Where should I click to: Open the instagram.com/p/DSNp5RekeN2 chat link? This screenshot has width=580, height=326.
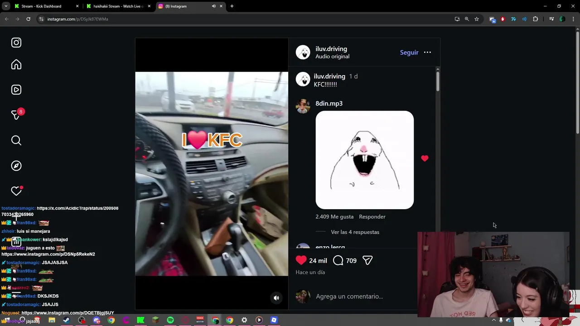pyautogui.click(x=48, y=254)
